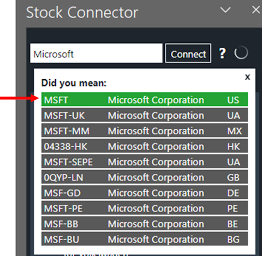Select the MSFT-UK suggestion row

click(145, 115)
